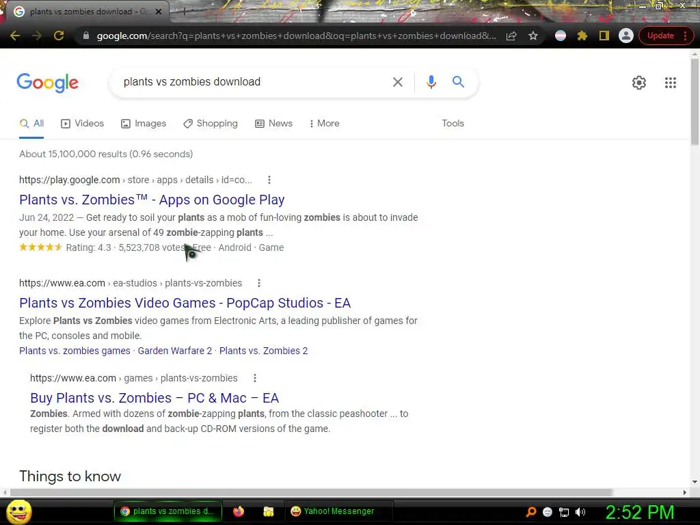Click the forward navigation arrow
This screenshot has height=525, width=700.
click(x=37, y=36)
